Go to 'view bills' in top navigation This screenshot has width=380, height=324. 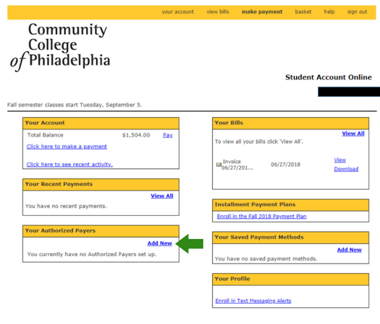[x=218, y=12]
